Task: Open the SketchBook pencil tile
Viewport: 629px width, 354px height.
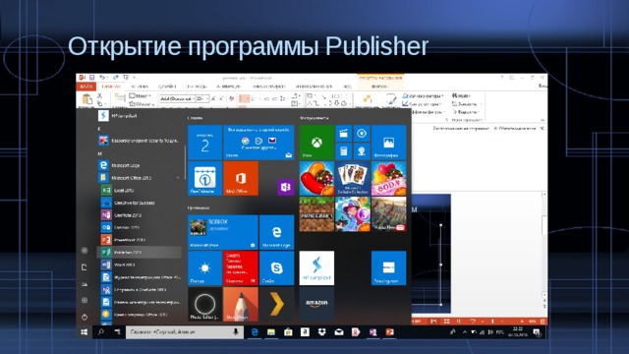Action: tap(241, 304)
